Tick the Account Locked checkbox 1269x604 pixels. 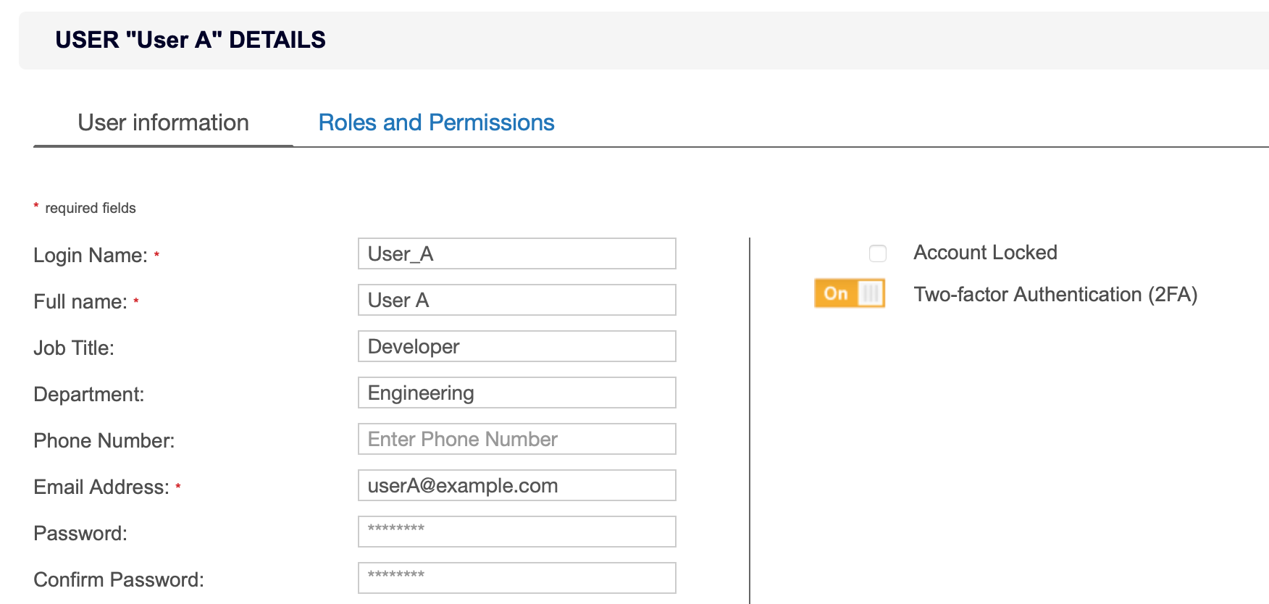(877, 253)
